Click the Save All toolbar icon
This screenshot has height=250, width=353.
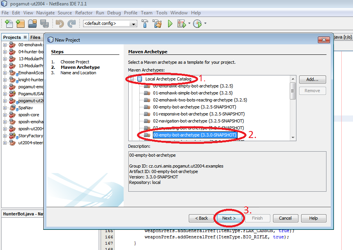click(x=44, y=23)
